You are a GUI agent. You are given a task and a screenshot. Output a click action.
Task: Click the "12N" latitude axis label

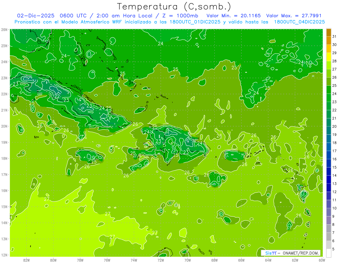(x=4, y=255)
